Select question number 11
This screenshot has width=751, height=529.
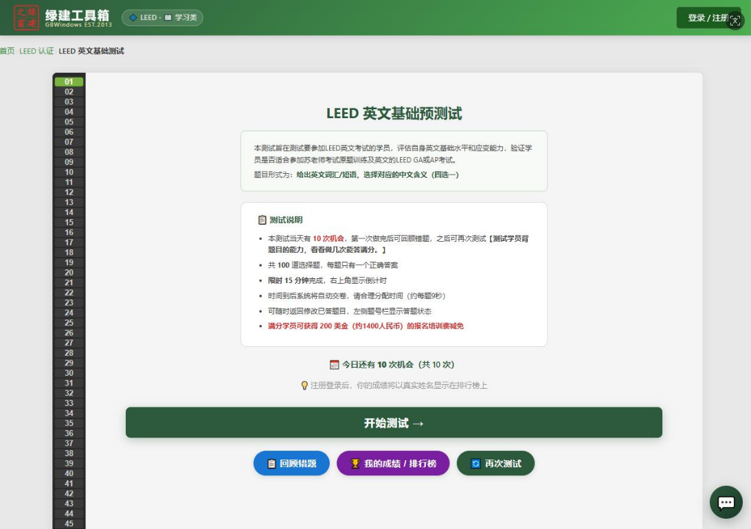pyautogui.click(x=69, y=182)
